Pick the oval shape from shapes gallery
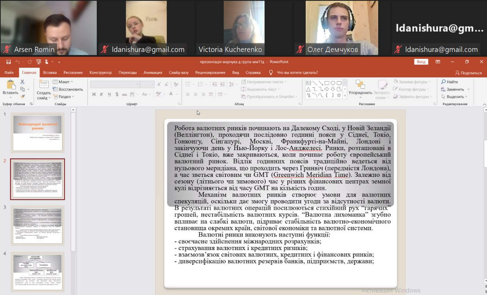This screenshot has width=487, height=295. click(x=333, y=83)
